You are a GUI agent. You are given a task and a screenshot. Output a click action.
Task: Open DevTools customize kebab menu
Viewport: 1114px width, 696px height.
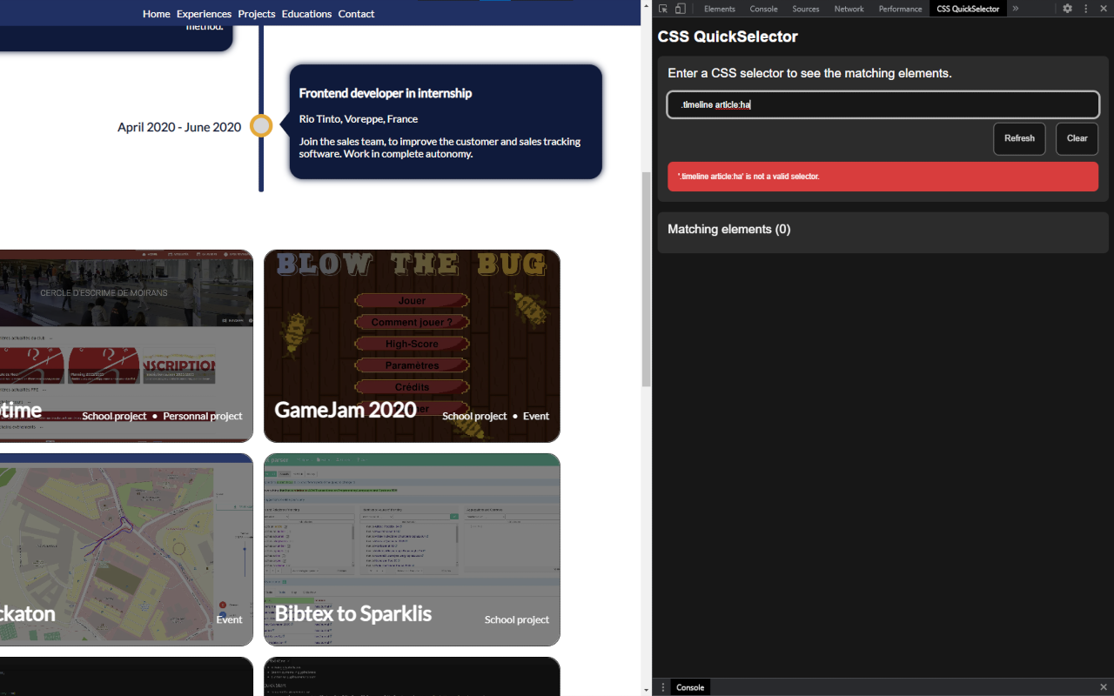coord(1086,9)
